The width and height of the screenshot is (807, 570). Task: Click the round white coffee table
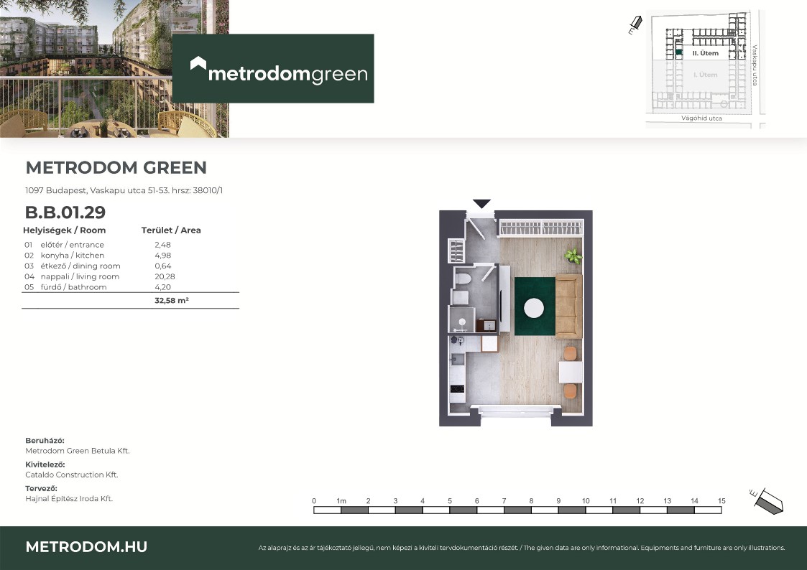[534, 308]
